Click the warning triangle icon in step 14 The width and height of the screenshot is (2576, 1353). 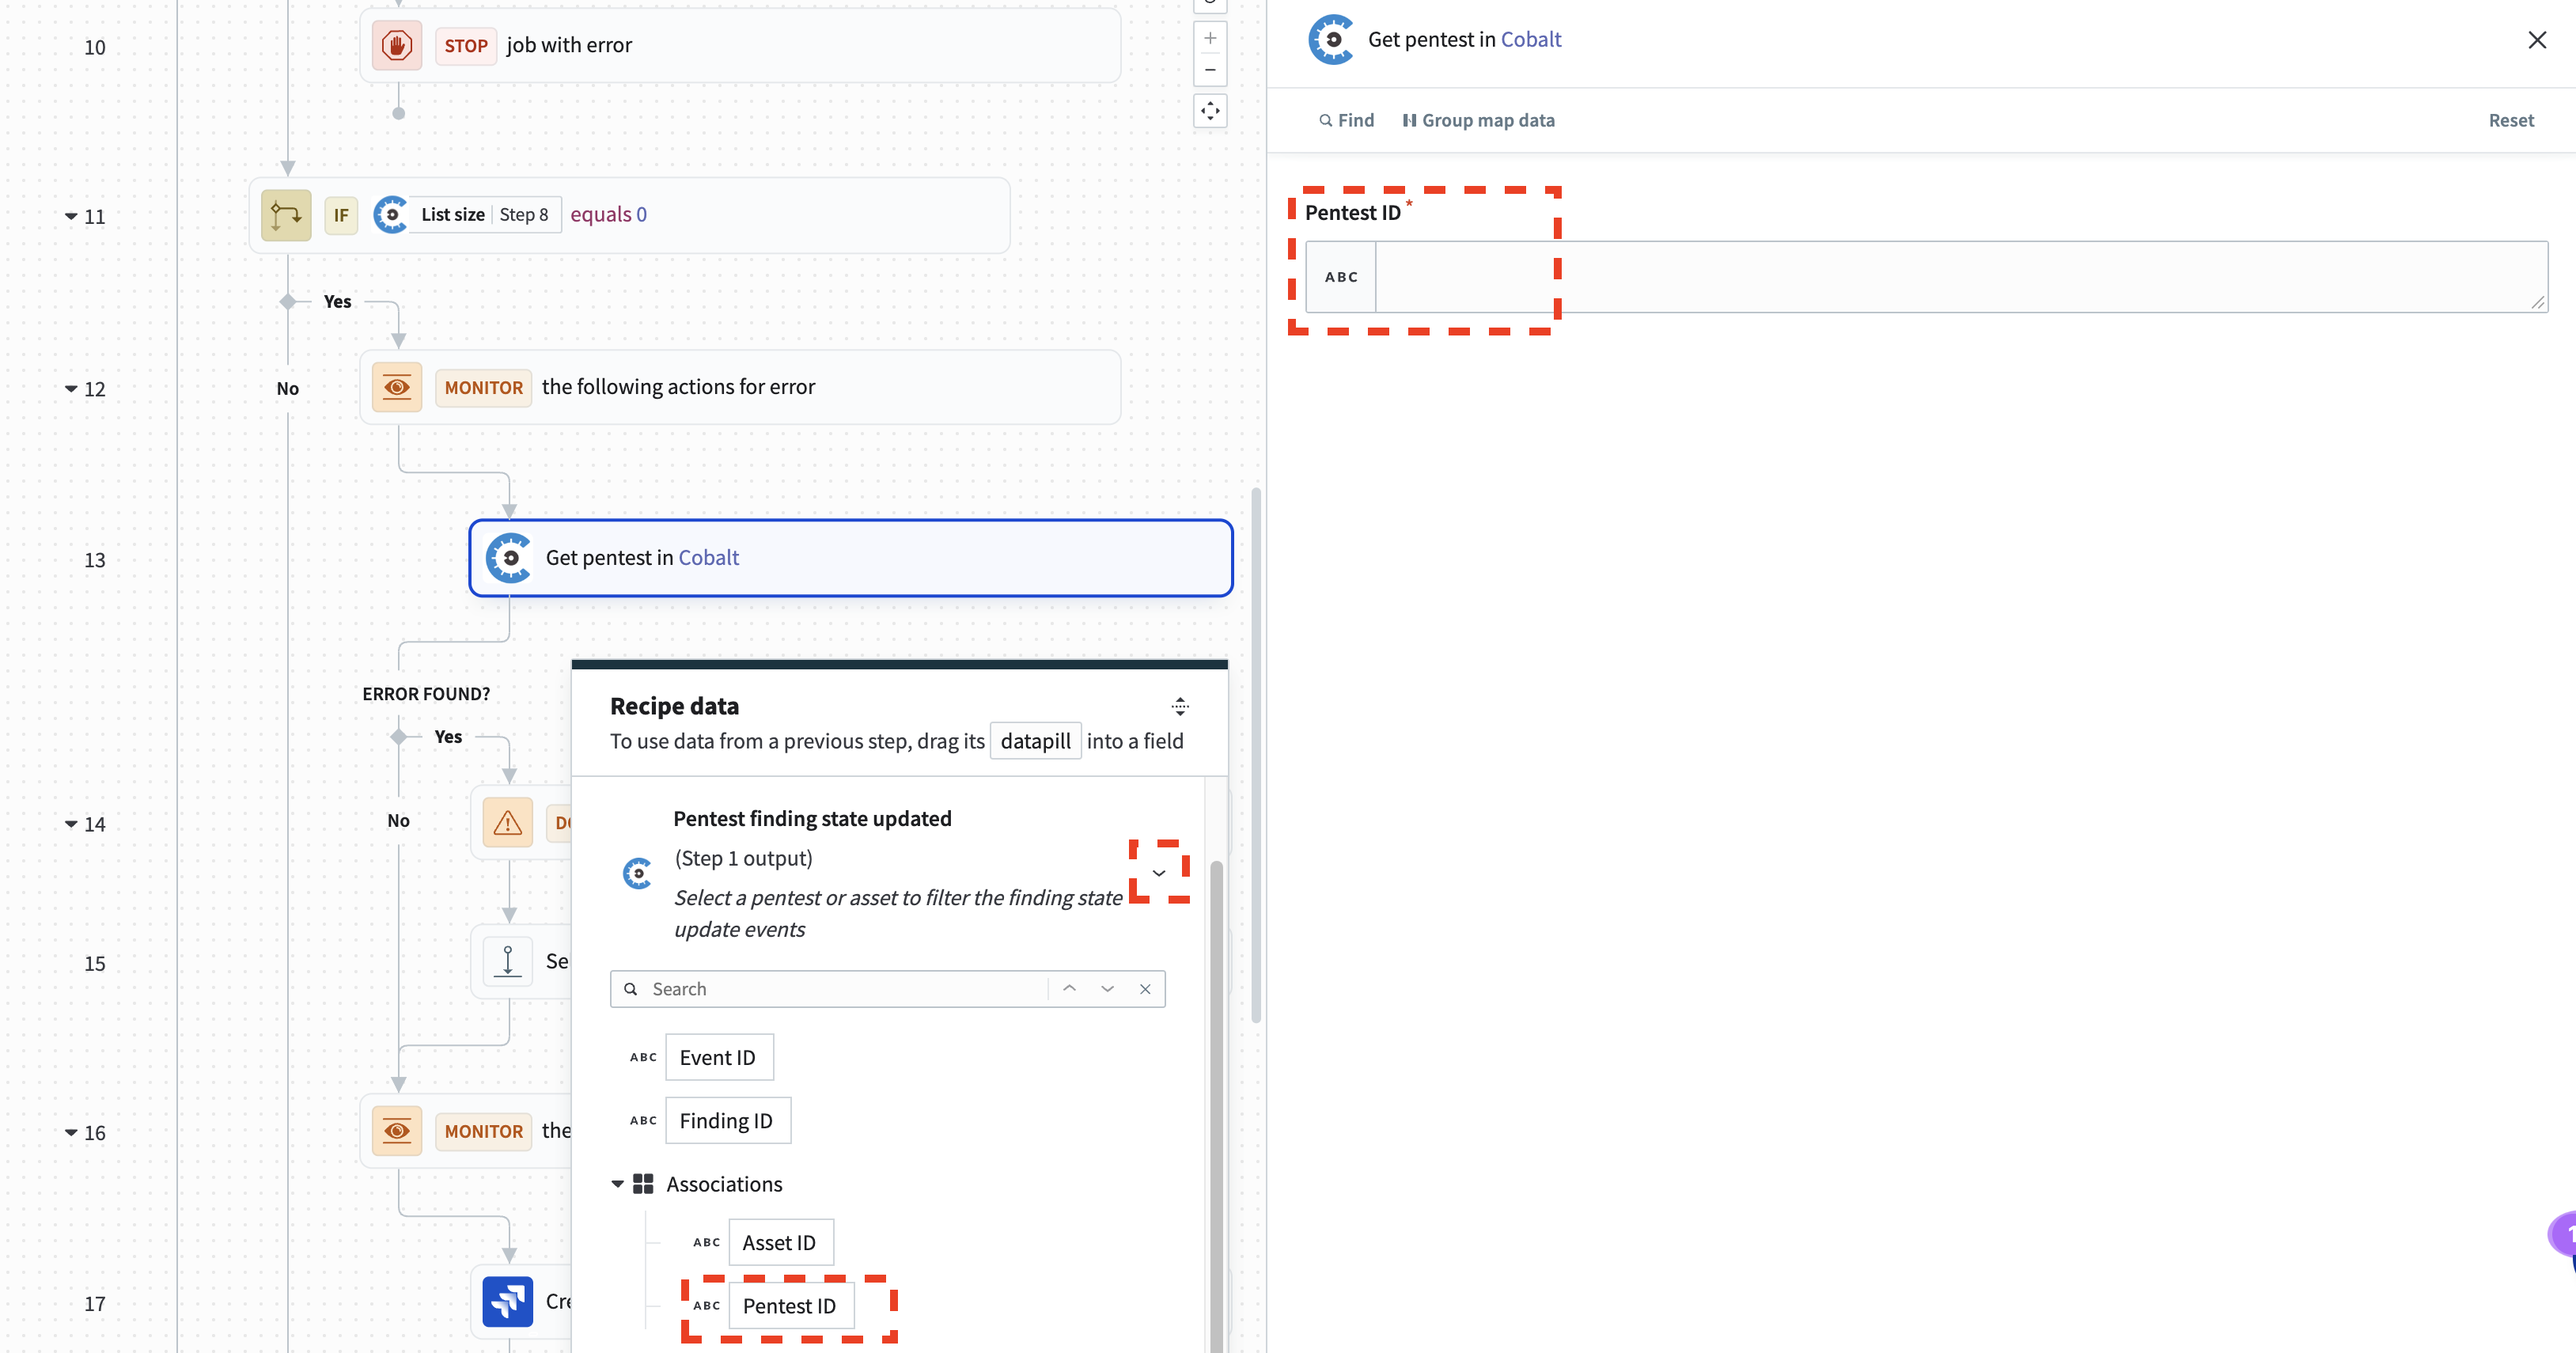click(x=508, y=823)
